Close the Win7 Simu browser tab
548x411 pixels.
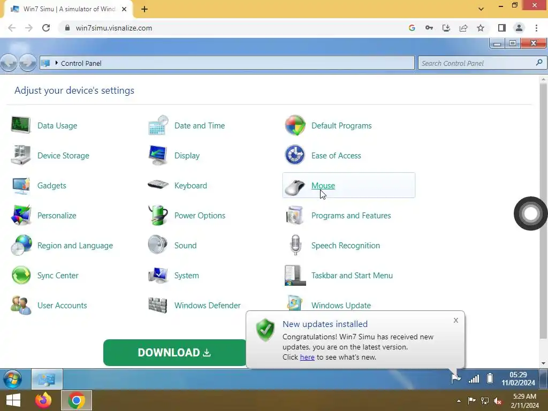pos(124,9)
